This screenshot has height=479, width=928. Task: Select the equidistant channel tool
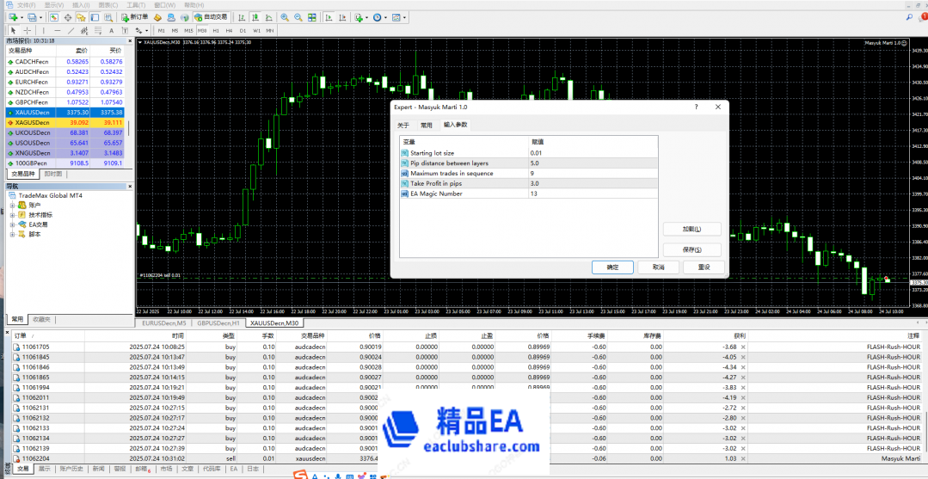pos(84,30)
